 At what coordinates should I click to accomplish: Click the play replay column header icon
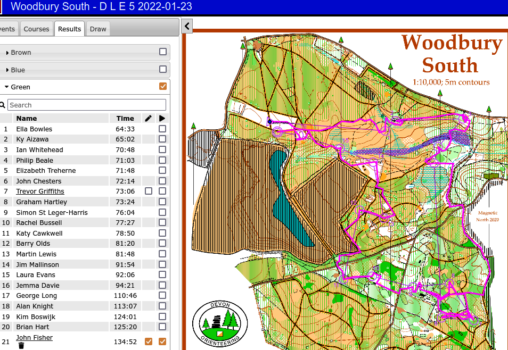click(162, 118)
